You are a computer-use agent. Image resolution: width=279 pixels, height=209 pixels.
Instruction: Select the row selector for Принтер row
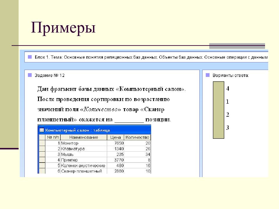(42, 160)
